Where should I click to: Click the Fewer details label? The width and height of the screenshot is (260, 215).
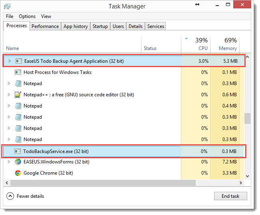click(x=30, y=196)
